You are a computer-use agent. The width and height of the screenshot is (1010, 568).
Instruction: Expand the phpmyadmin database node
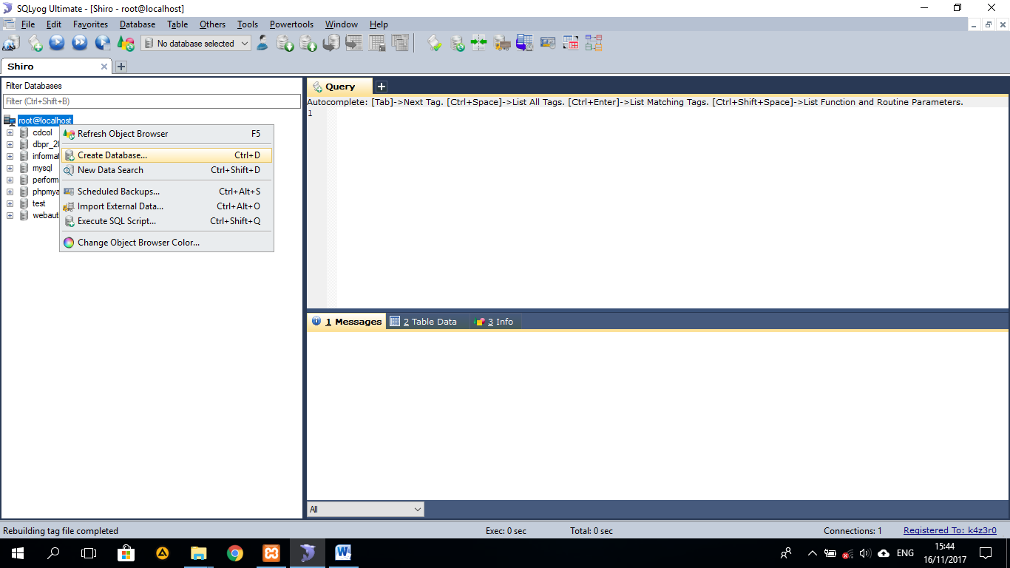10,192
